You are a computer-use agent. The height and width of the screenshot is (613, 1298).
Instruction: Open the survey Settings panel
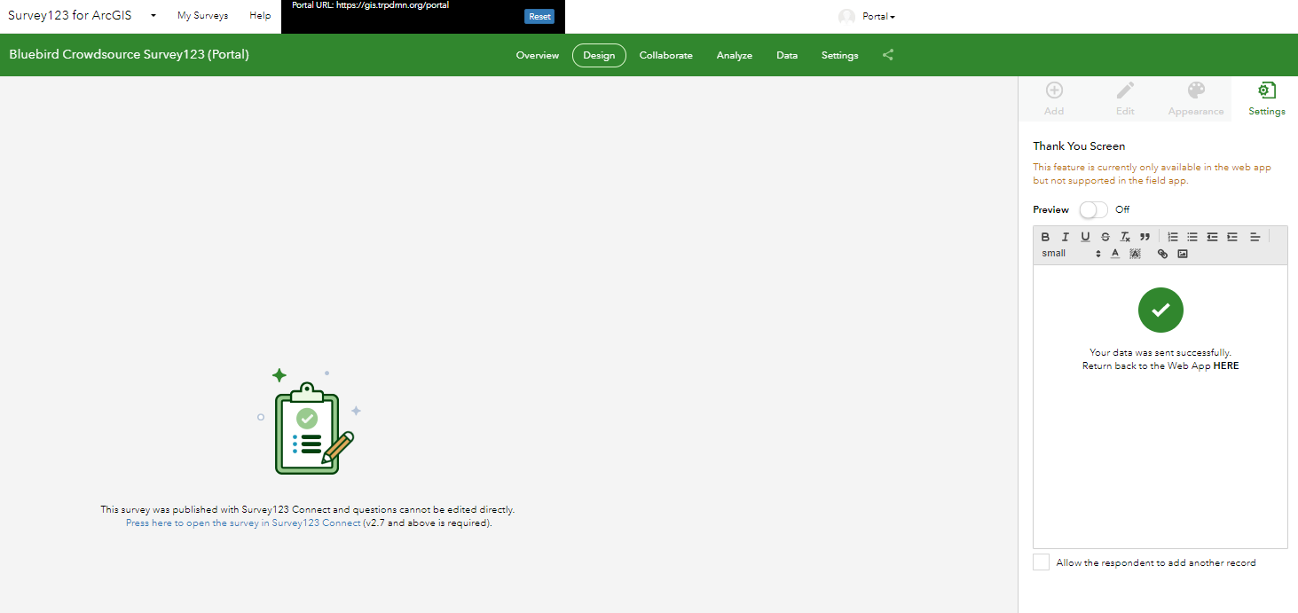1267,98
